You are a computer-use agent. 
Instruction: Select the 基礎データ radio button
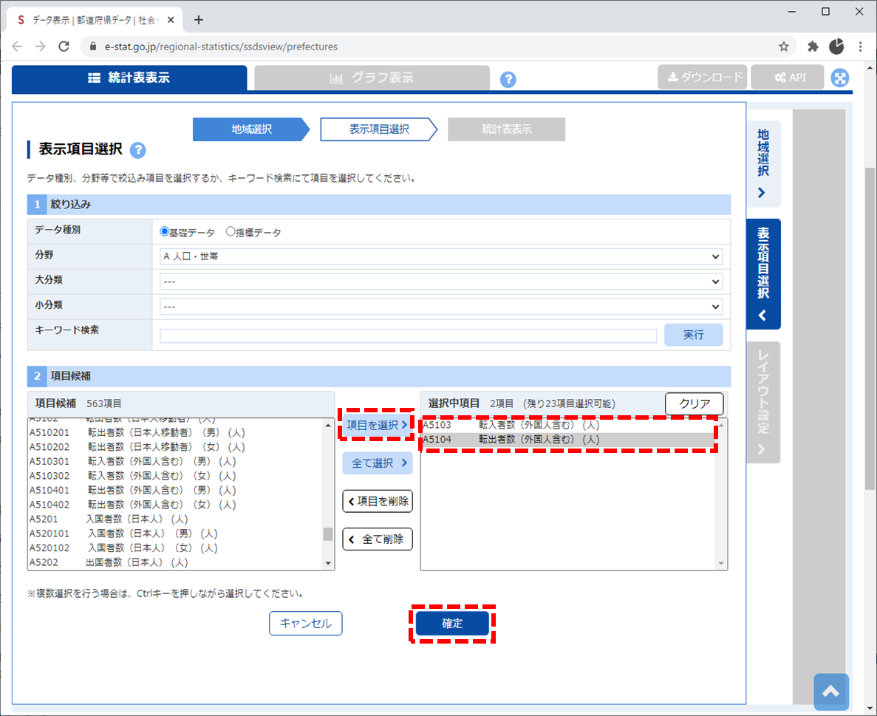point(165,231)
